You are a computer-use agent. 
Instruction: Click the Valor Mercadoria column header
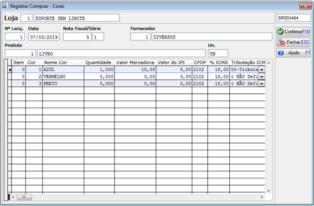click(x=135, y=62)
